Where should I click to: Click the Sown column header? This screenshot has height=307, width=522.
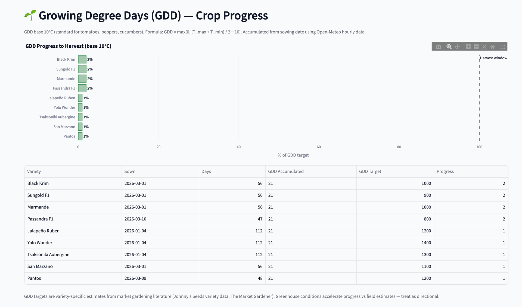point(130,171)
